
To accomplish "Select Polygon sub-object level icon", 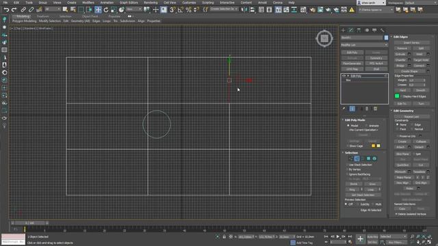I will (x=368, y=159).
